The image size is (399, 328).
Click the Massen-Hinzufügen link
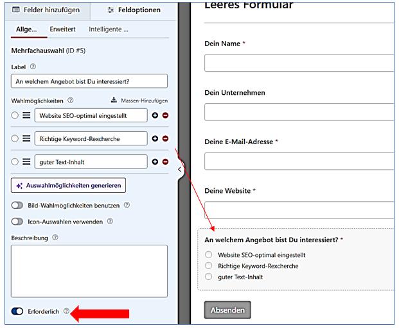coord(139,101)
